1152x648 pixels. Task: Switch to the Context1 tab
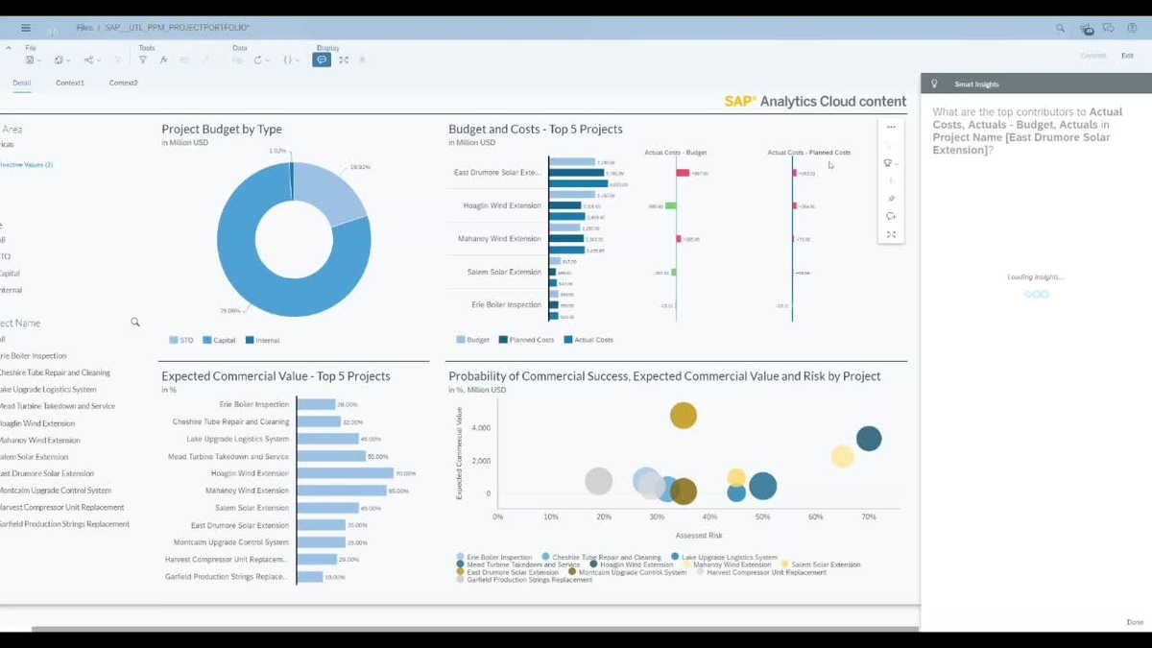tap(70, 84)
